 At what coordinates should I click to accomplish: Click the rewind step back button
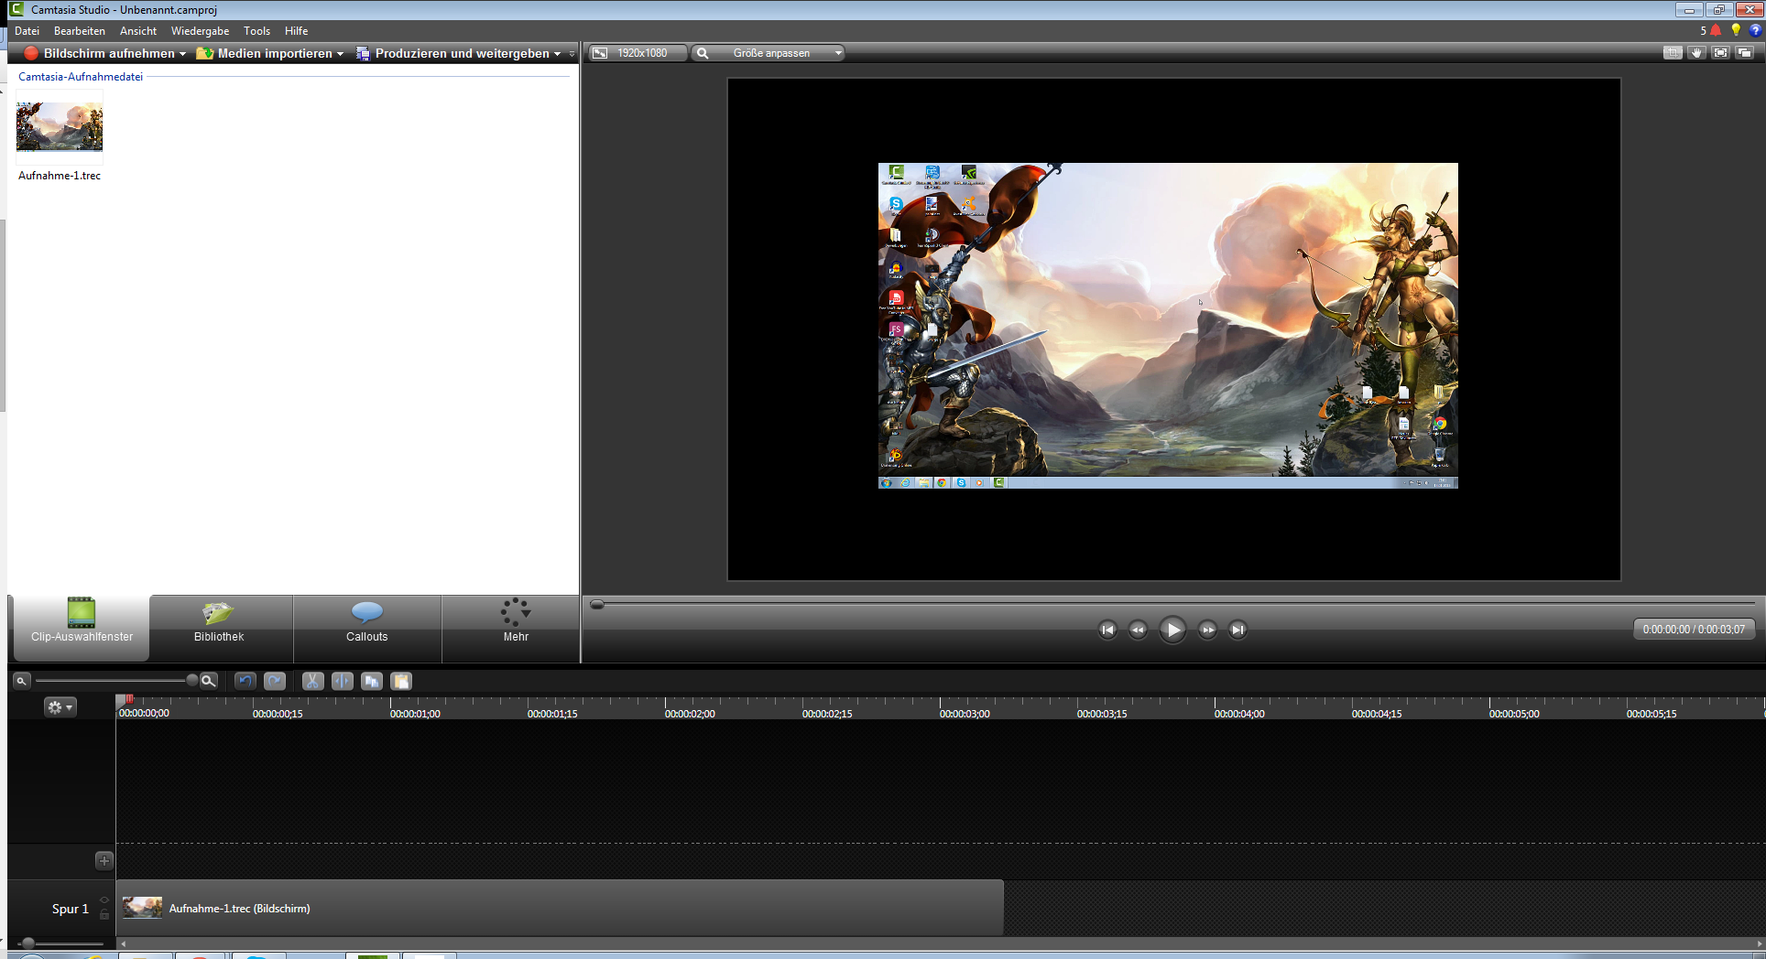pos(1138,630)
